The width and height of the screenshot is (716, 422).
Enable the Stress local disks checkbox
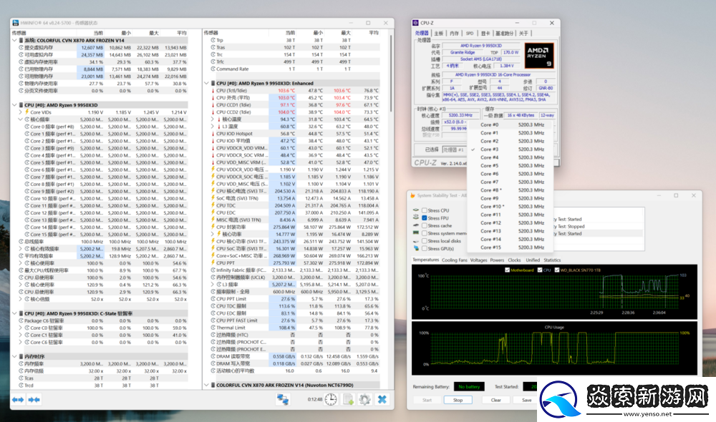pyautogui.click(x=425, y=240)
